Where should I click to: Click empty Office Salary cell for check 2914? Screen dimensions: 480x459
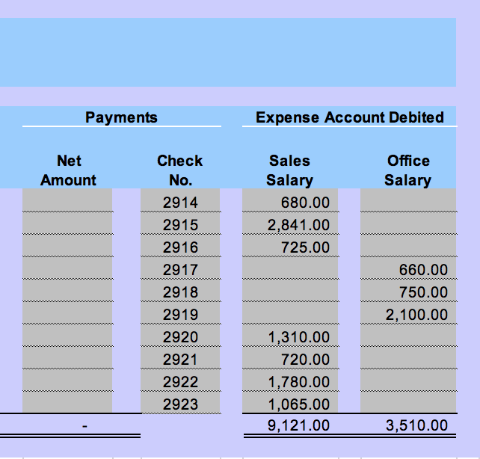click(x=408, y=200)
